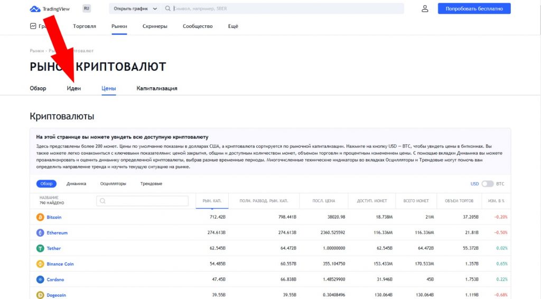The width and height of the screenshot is (541, 299).
Task: Click the BTC currency label
Action: 500,184
